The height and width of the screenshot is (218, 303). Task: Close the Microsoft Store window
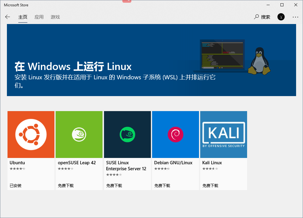point(296,5)
